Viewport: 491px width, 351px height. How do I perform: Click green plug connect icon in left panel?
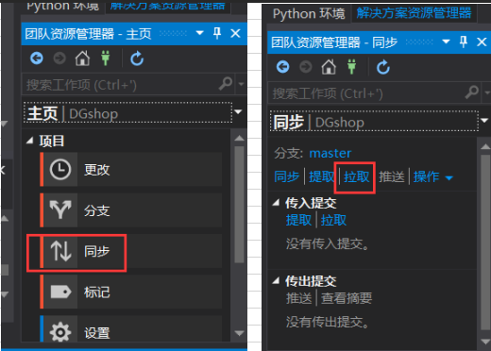[106, 58]
